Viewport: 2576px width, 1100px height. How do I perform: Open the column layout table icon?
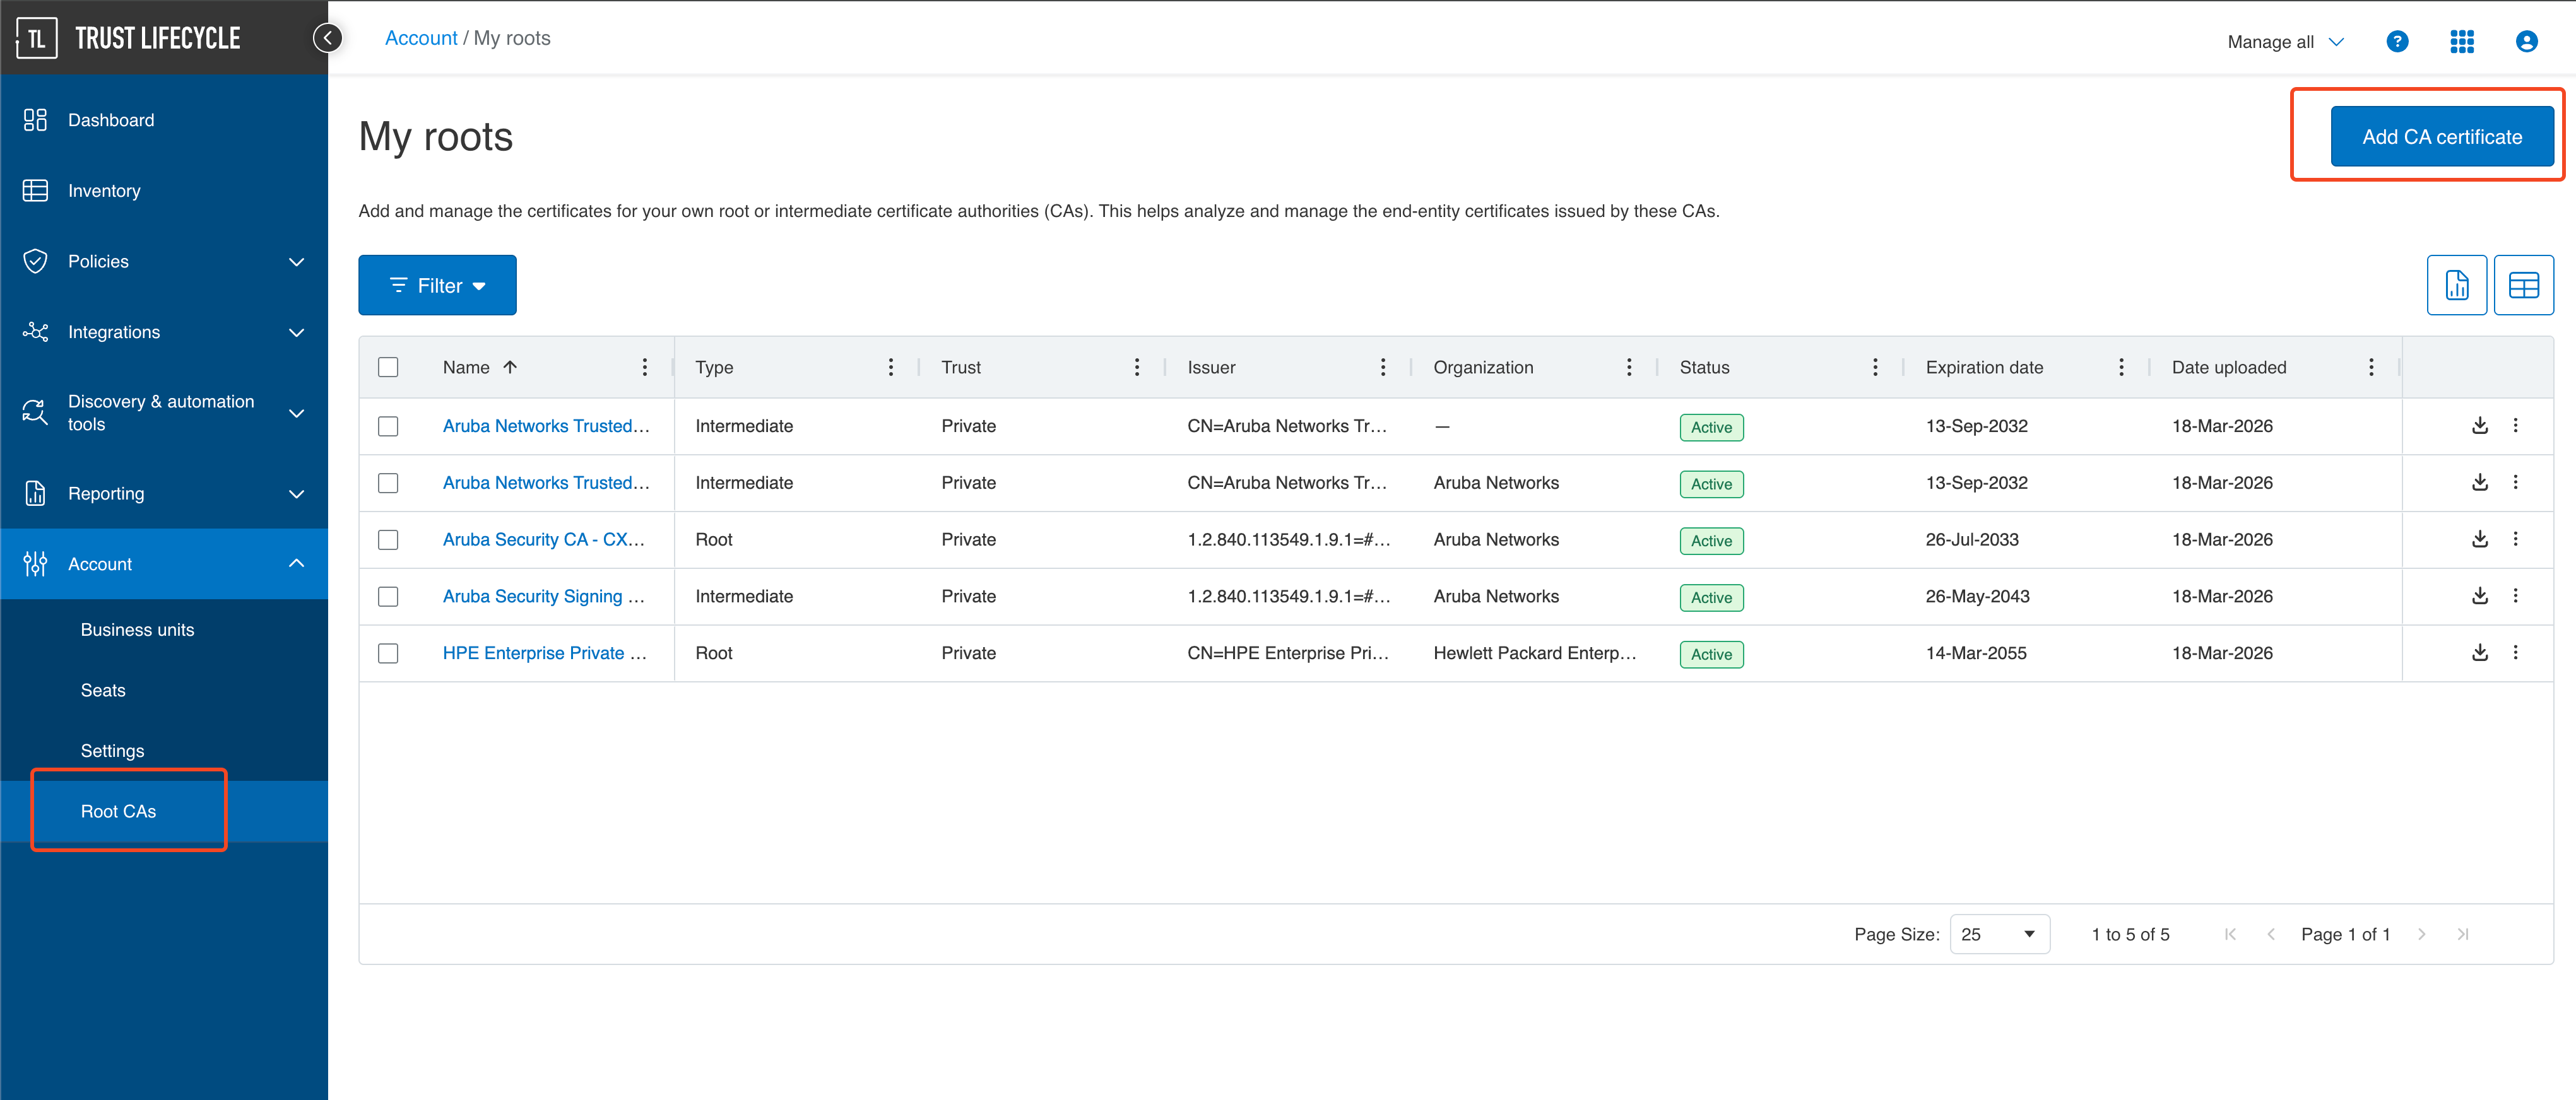(2523, 286)
